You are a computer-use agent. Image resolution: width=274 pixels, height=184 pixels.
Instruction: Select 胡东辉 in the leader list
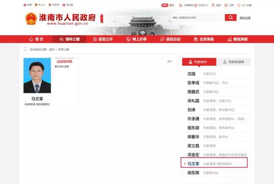(x=216, y=173)
